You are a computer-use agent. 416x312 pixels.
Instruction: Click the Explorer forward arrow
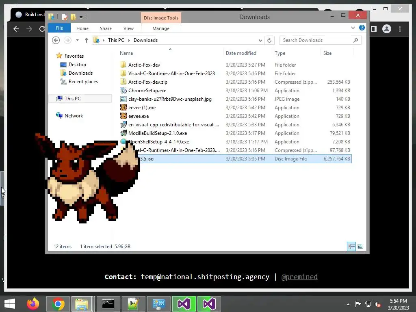[x=67, y=40]
